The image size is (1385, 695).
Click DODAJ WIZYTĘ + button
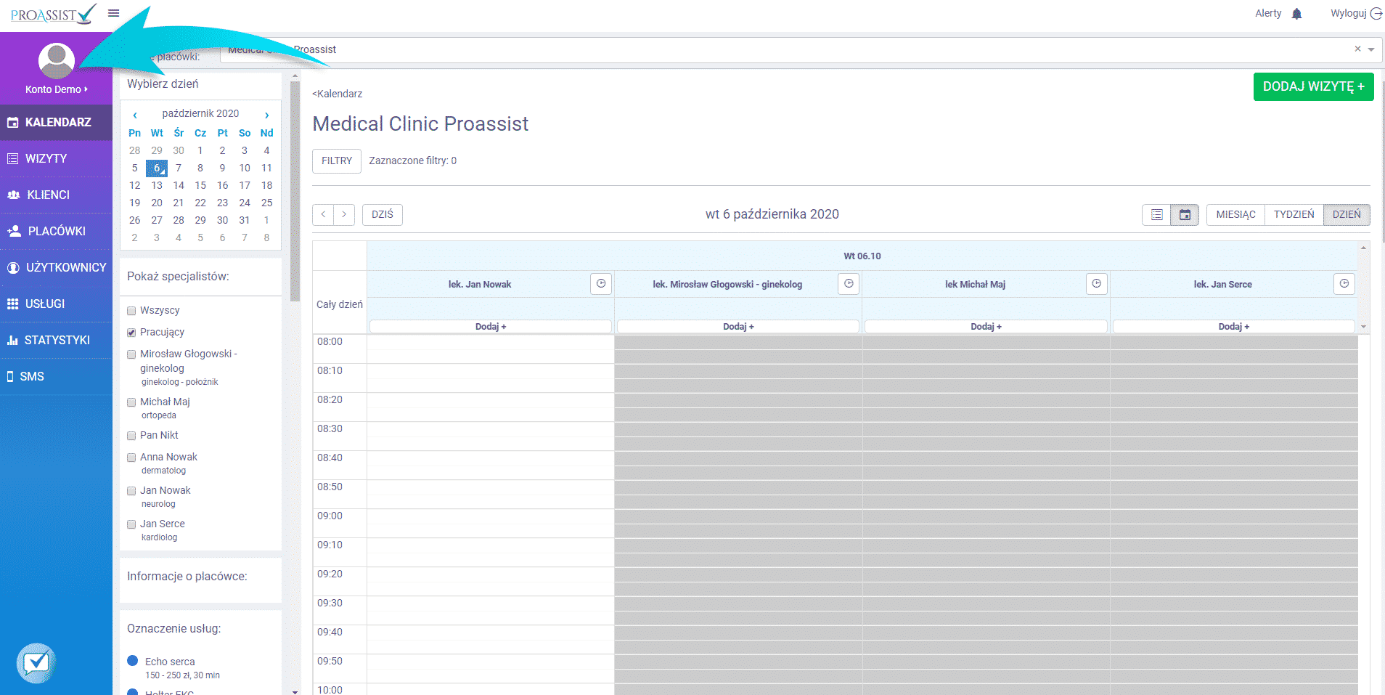(x=1313, y=86)
